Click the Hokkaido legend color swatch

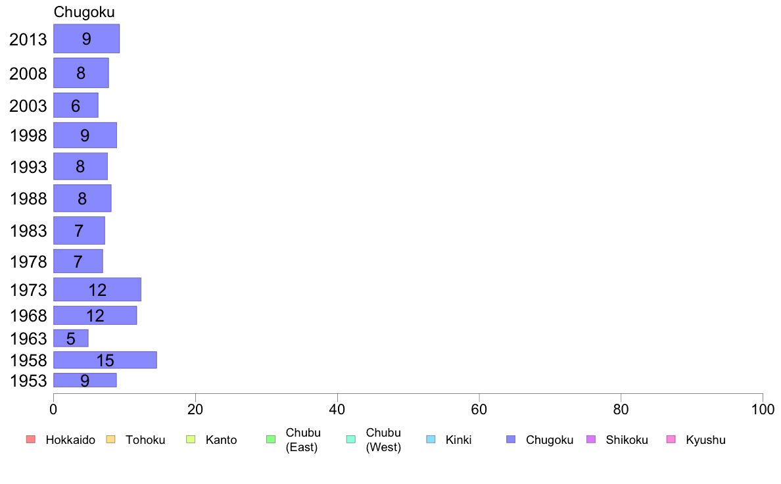pyautogui.click(x=31, y=439)
